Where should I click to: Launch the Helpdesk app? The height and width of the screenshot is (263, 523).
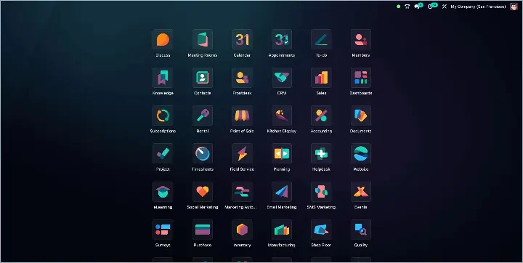click(321, 154)
